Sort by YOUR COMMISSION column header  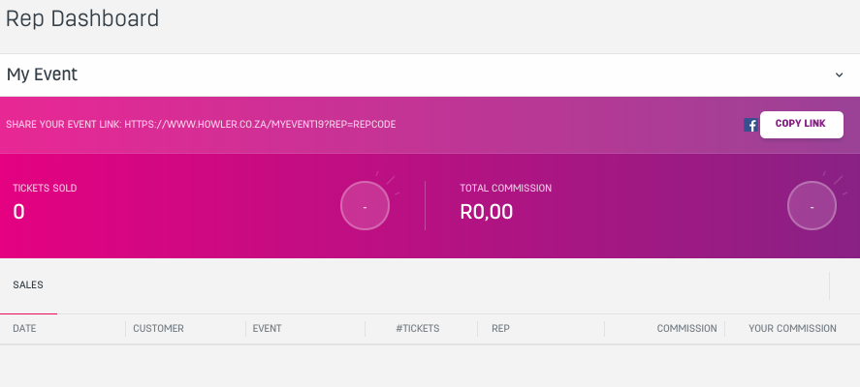coord(792,328)
